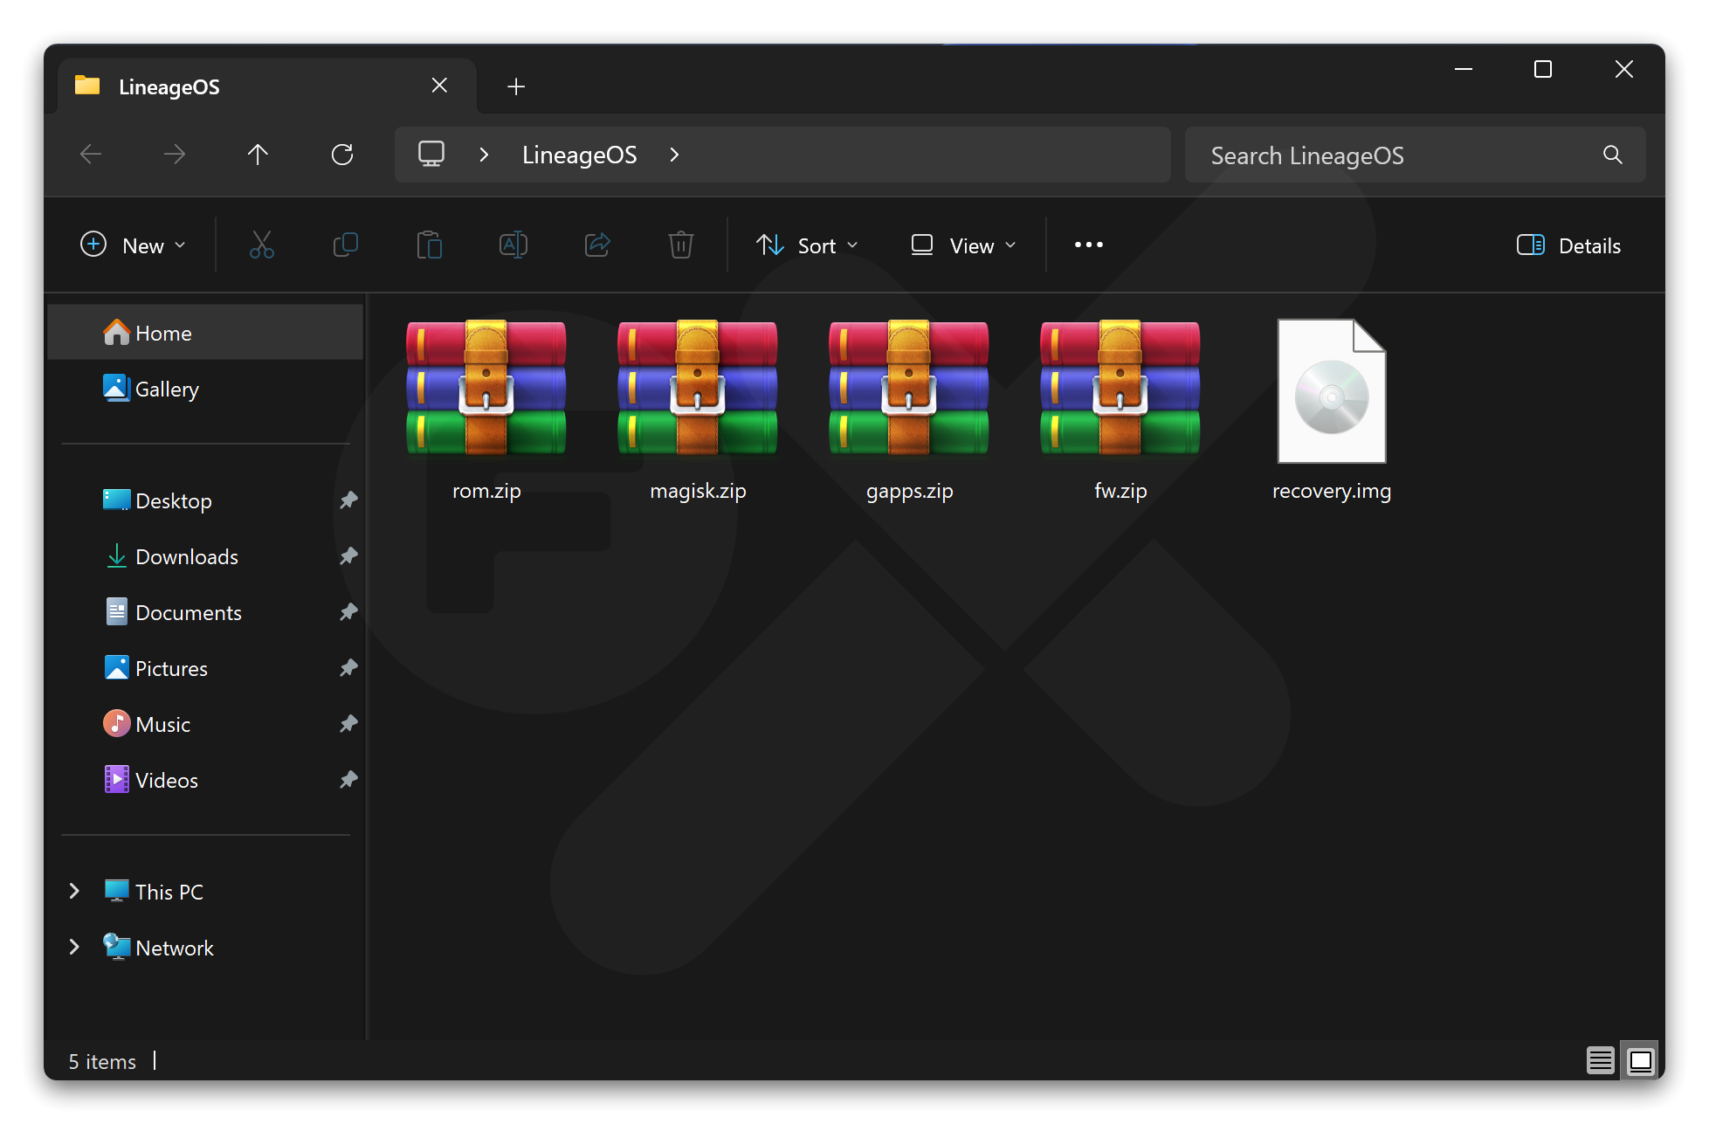The height and width of the screenshot is (1124, 1709).
Task: Click the New button
Action: 133,245
